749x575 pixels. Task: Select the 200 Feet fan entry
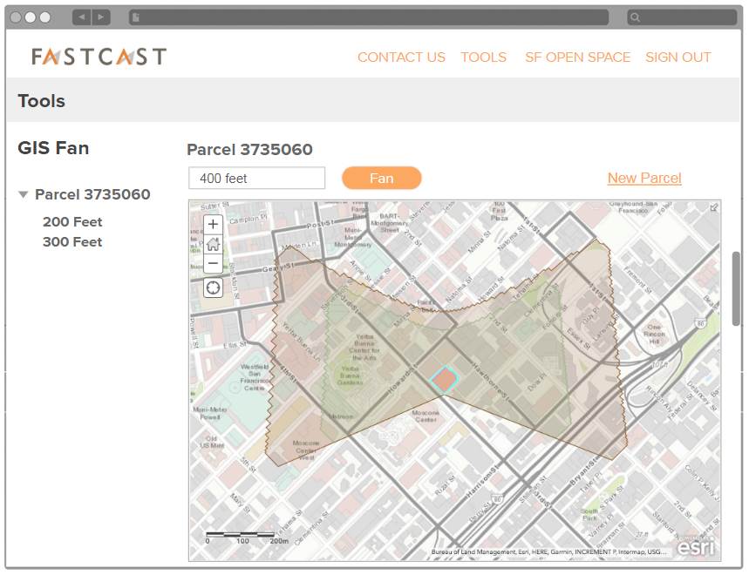(x=72, y=222)
